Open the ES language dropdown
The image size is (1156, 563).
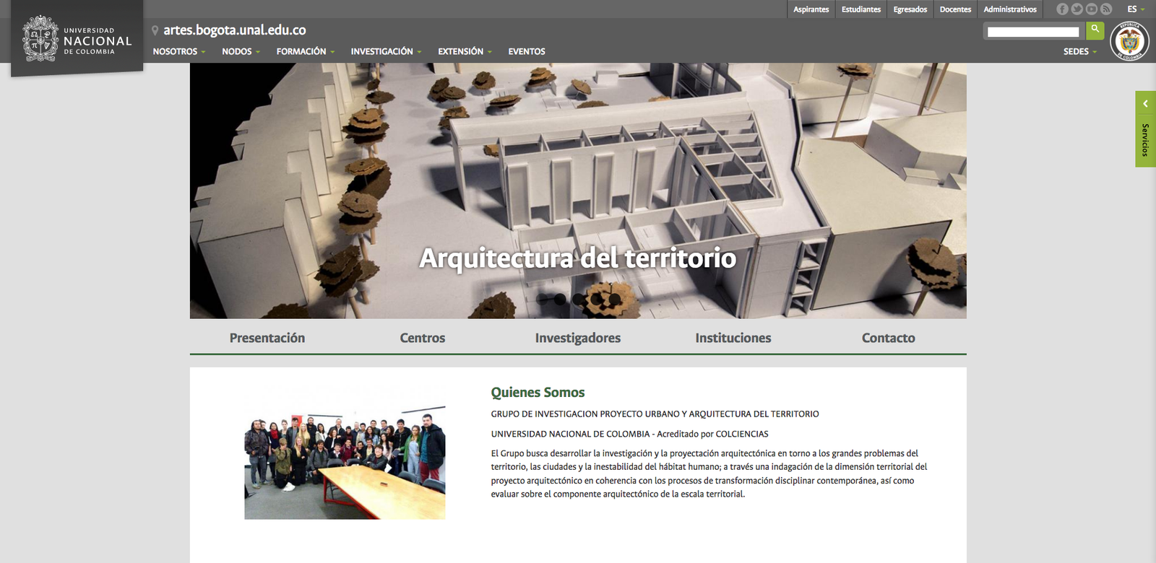[1136, 9]
